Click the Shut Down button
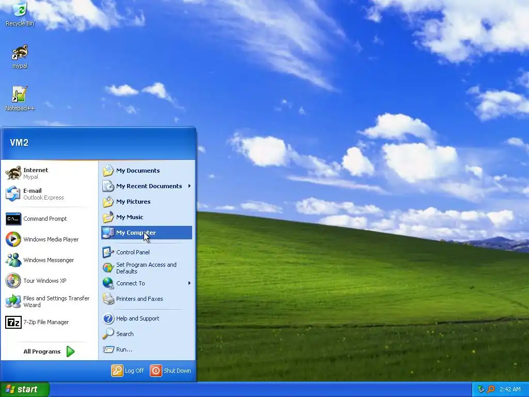The width and height of the screenshot is (529, 397). pyautogui.click(x=170, y=371)
